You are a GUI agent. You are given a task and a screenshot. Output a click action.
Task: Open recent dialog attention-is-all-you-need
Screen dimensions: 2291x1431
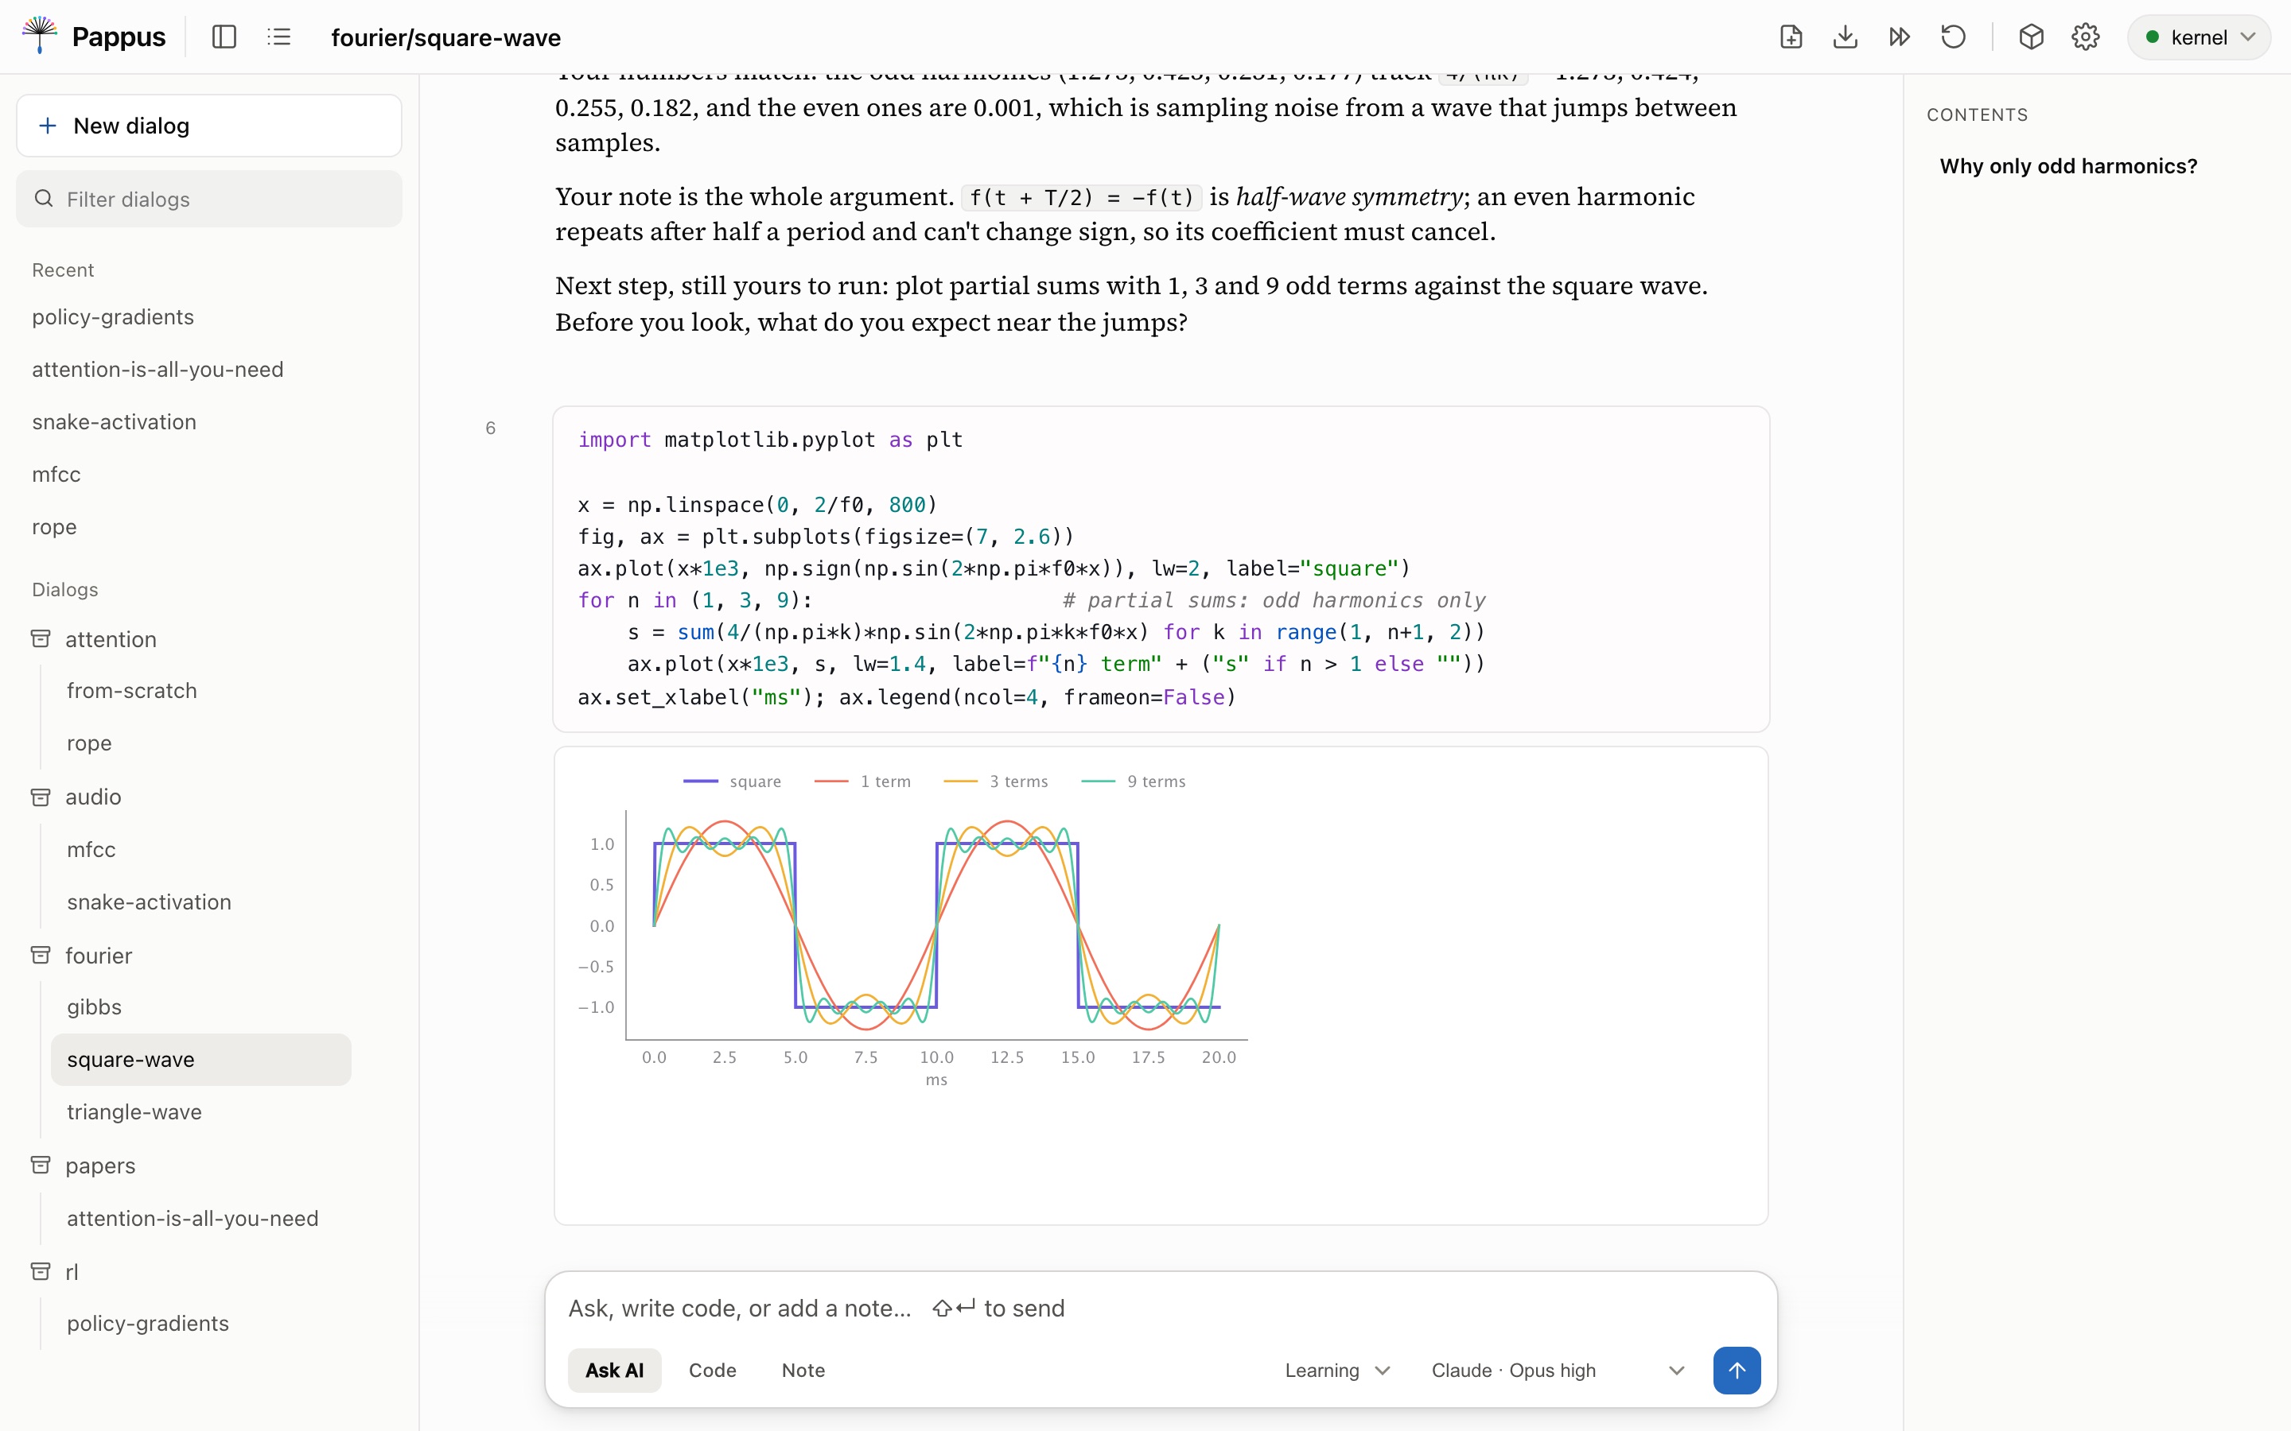(158, 369)
